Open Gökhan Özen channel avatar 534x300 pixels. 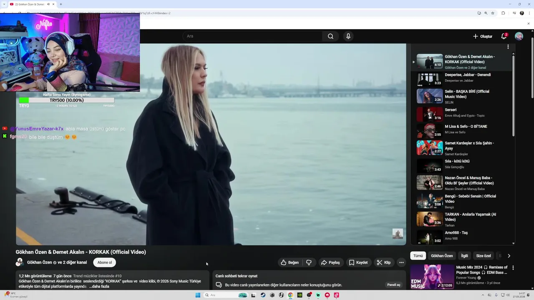click(20, 262)
